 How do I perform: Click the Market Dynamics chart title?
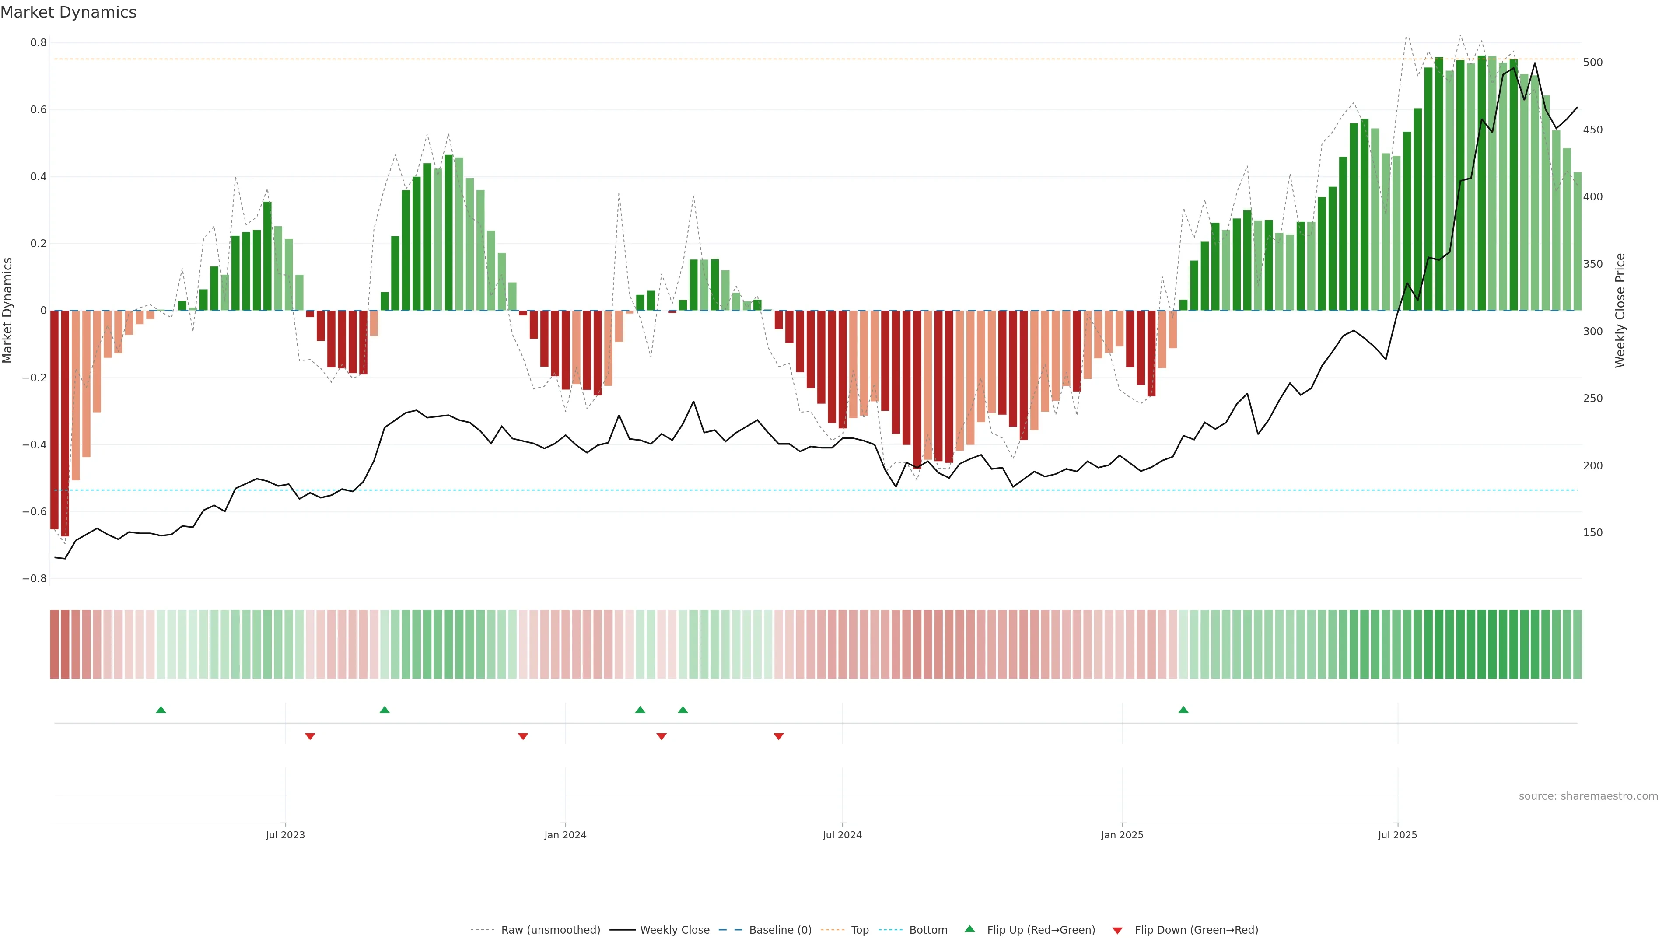[x=69, y=12]
